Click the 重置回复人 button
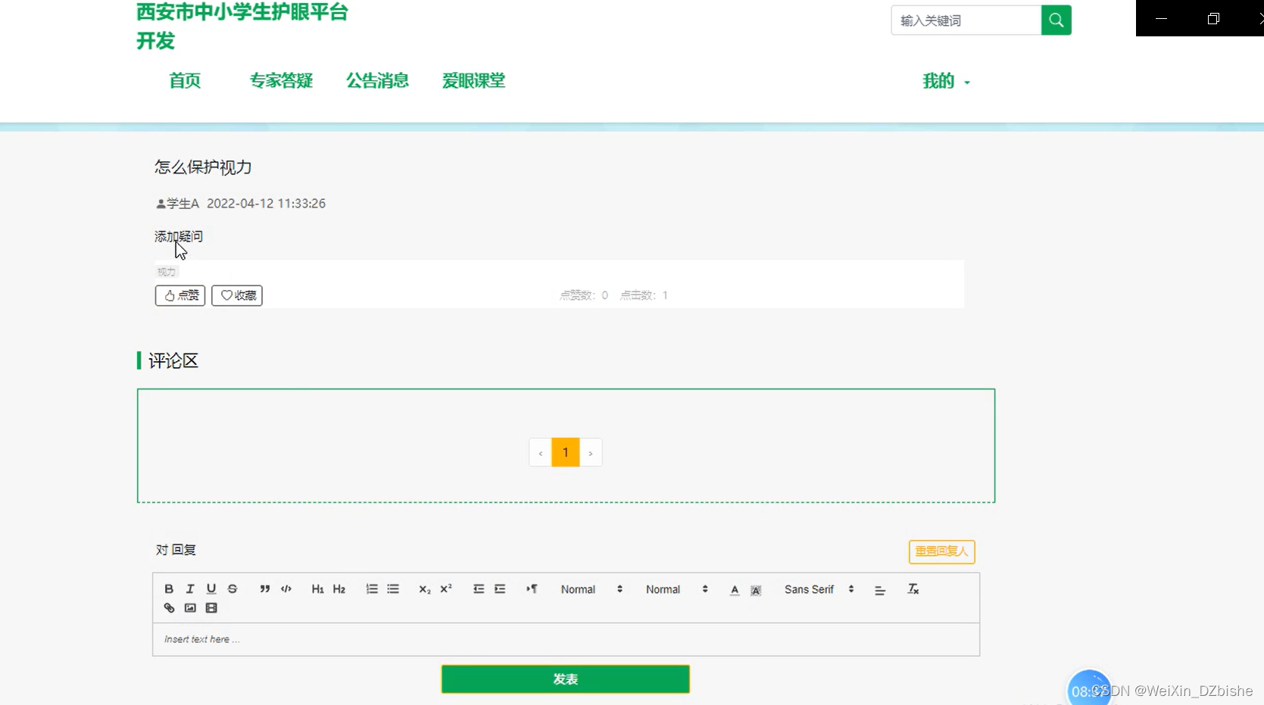Image resolution: width=1264 pixels, height=705 pixels. pyautogui.click(x=941, y=551)
